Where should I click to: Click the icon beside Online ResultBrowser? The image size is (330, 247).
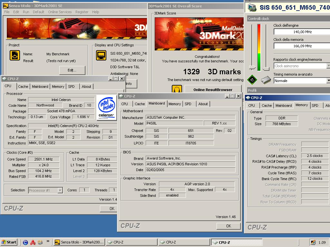pyautogui.click(x=177, y=89)
